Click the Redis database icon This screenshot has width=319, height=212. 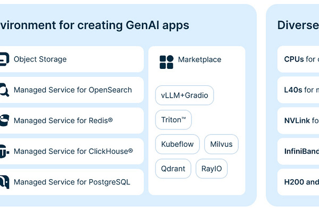click(4, 120)
